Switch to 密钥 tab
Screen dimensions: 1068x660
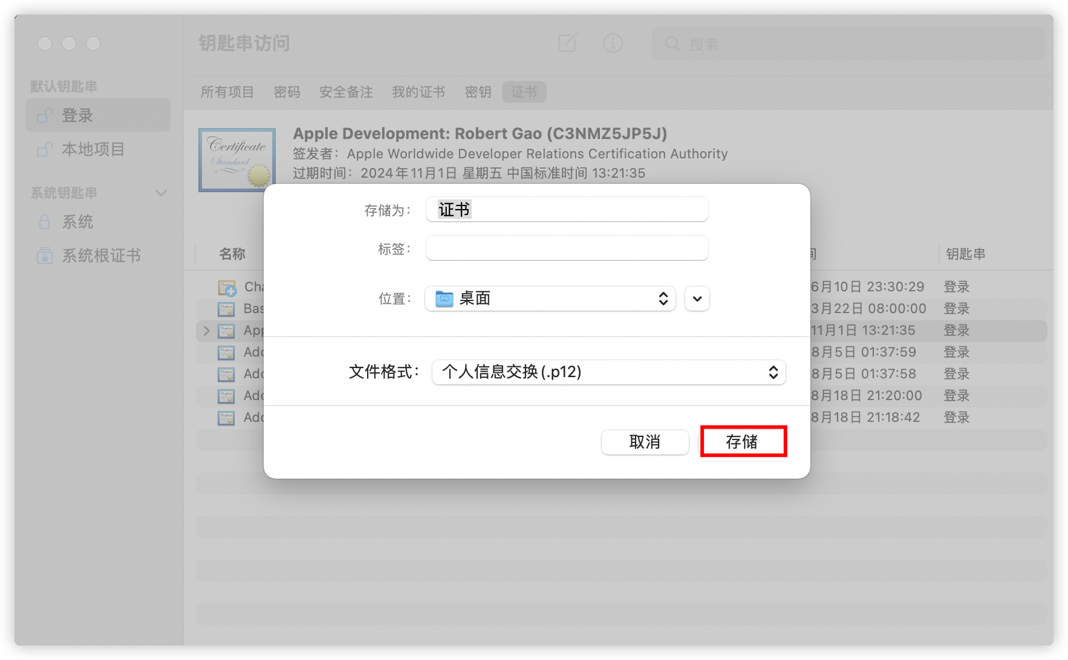(478, 92)
